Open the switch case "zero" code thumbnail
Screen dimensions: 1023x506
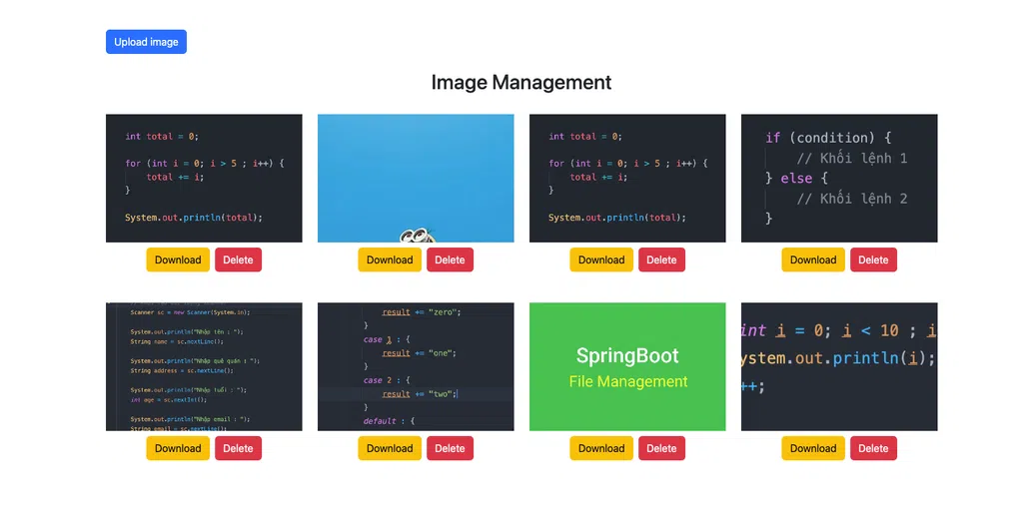point(416,366)
